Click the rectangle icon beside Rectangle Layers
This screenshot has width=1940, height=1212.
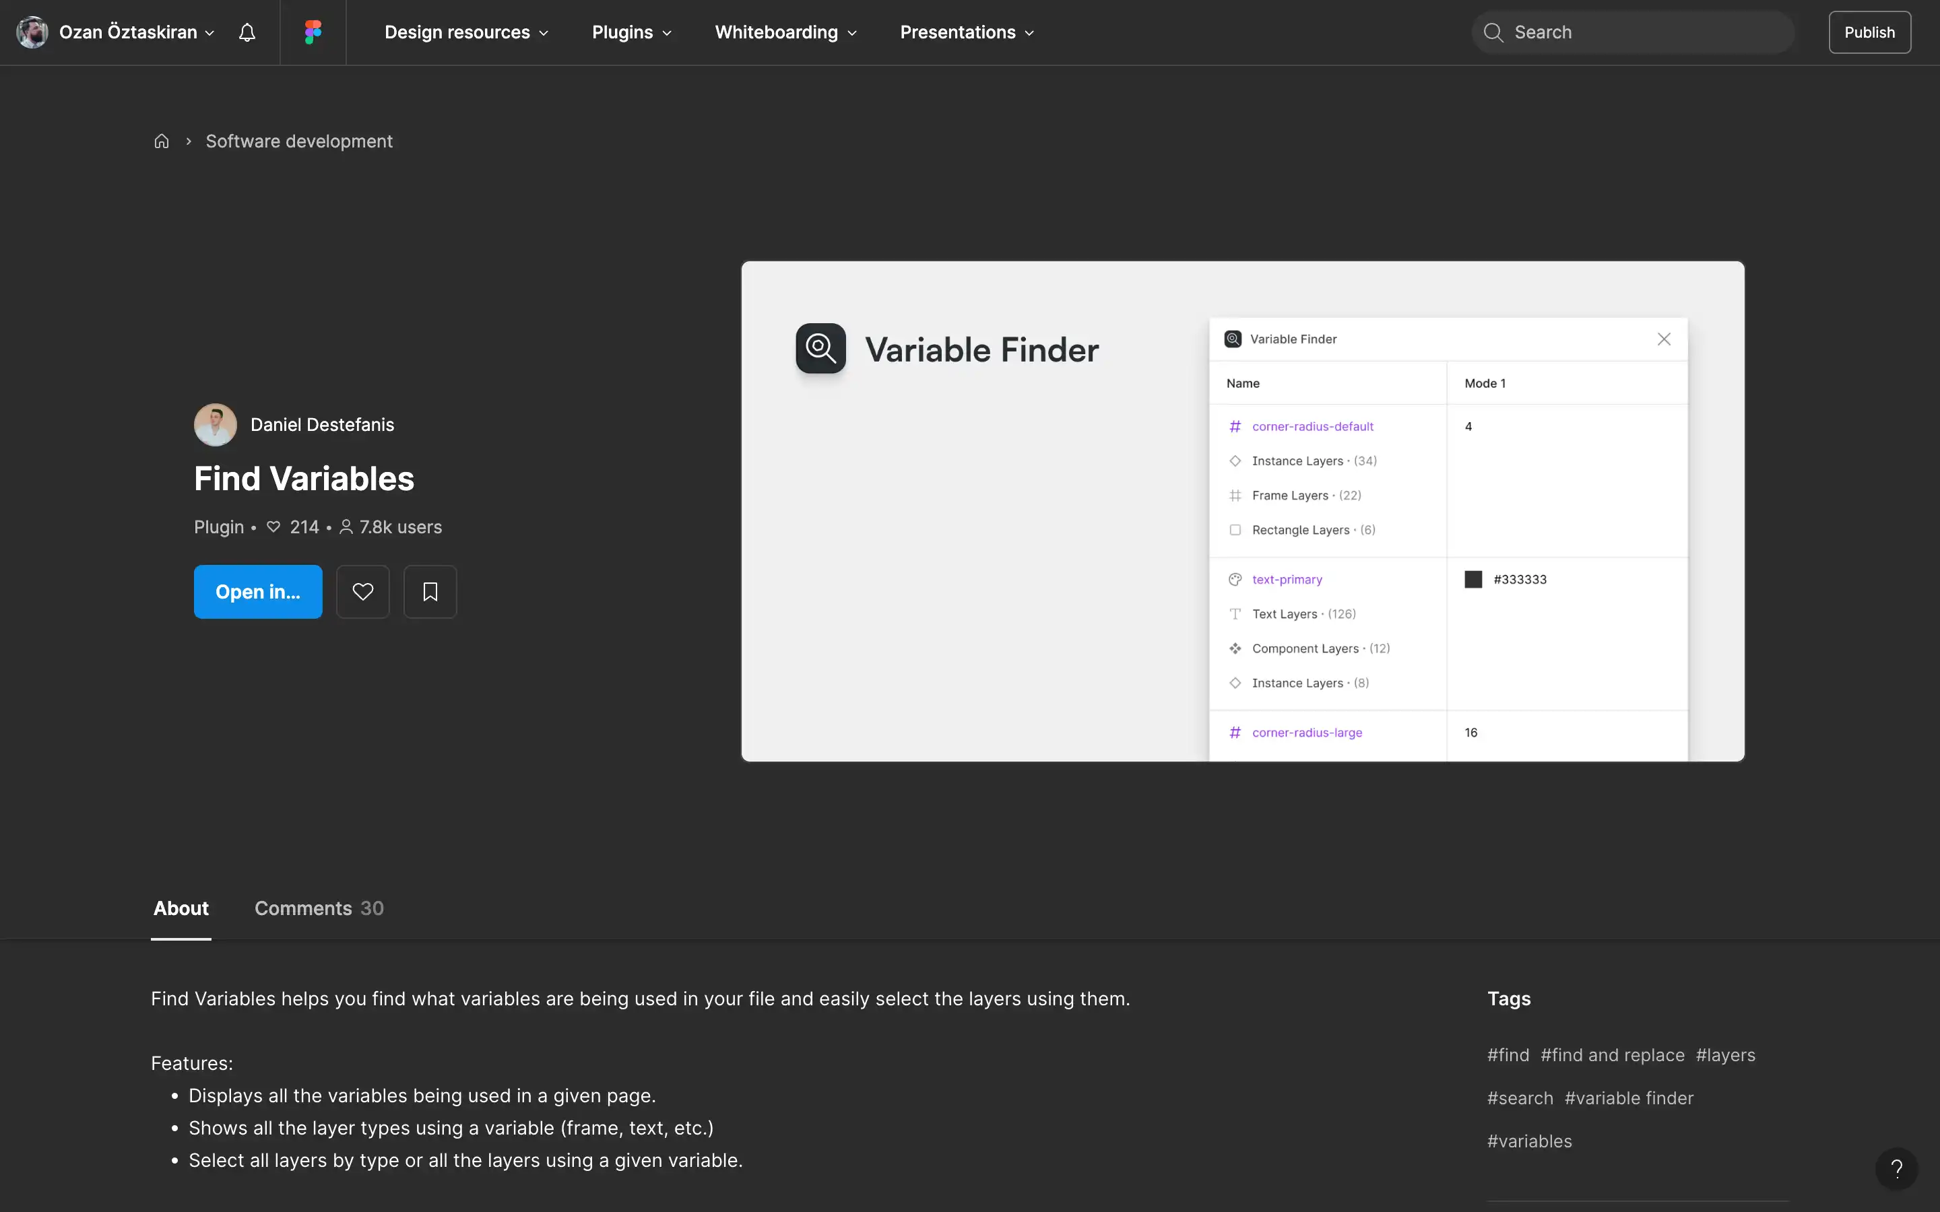pos(1235,530)
